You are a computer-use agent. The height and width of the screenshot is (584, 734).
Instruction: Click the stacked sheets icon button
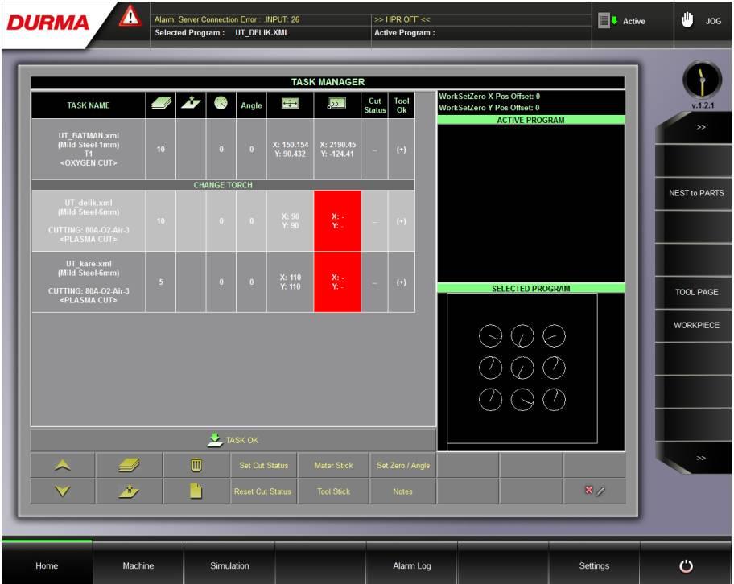tap(129, 466)
